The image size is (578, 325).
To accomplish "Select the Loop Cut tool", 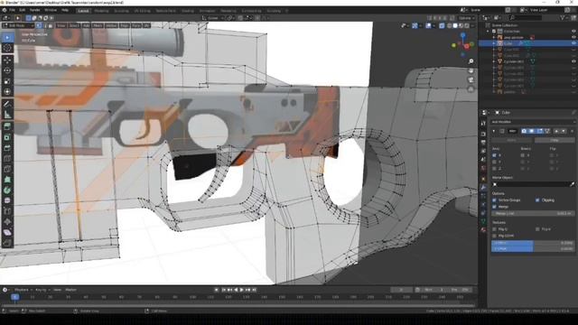I will point(7,159).
